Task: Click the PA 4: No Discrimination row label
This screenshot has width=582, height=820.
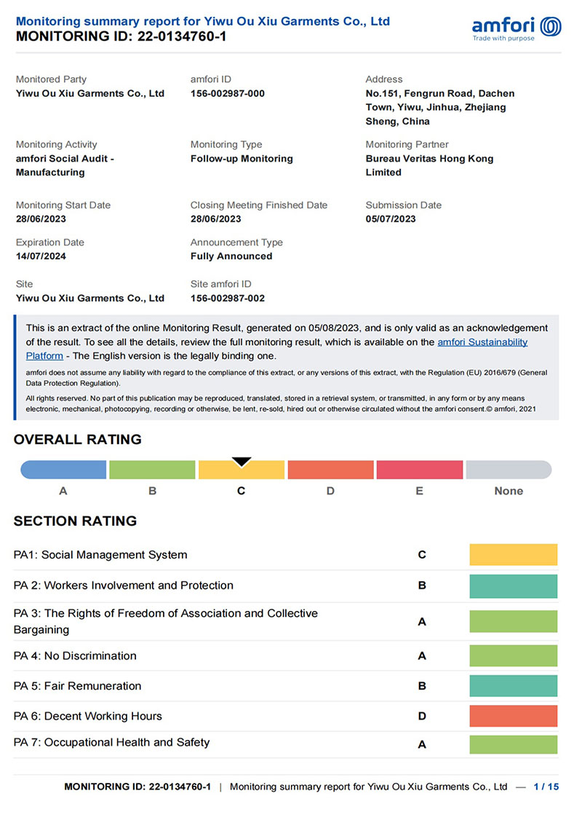Action: click(75, 655)
